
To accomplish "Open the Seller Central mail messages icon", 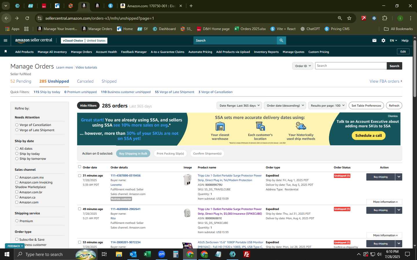I will pos(374,40).
